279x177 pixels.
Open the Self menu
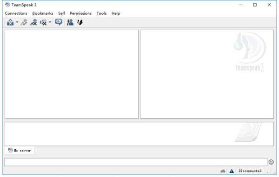point(61,13)
